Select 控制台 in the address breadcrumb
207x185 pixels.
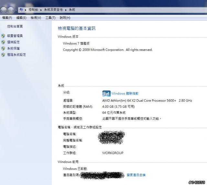(33, 10)
